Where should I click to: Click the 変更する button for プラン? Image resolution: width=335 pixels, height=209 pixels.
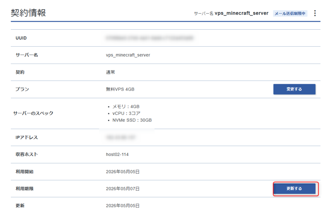[x=294, y=89]
